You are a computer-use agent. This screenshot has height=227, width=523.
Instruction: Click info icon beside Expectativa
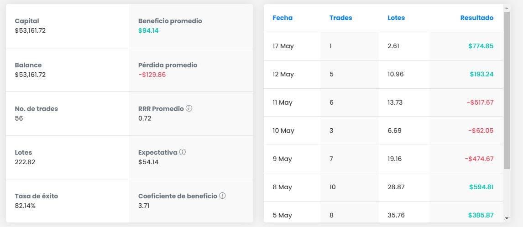[x=183, y=152]
